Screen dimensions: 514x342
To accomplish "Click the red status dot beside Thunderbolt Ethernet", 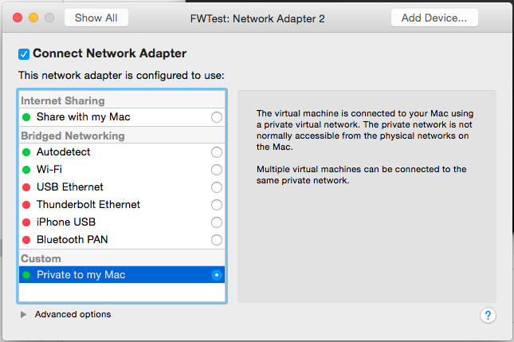I will pyautogui.click(x=26, y=205).
